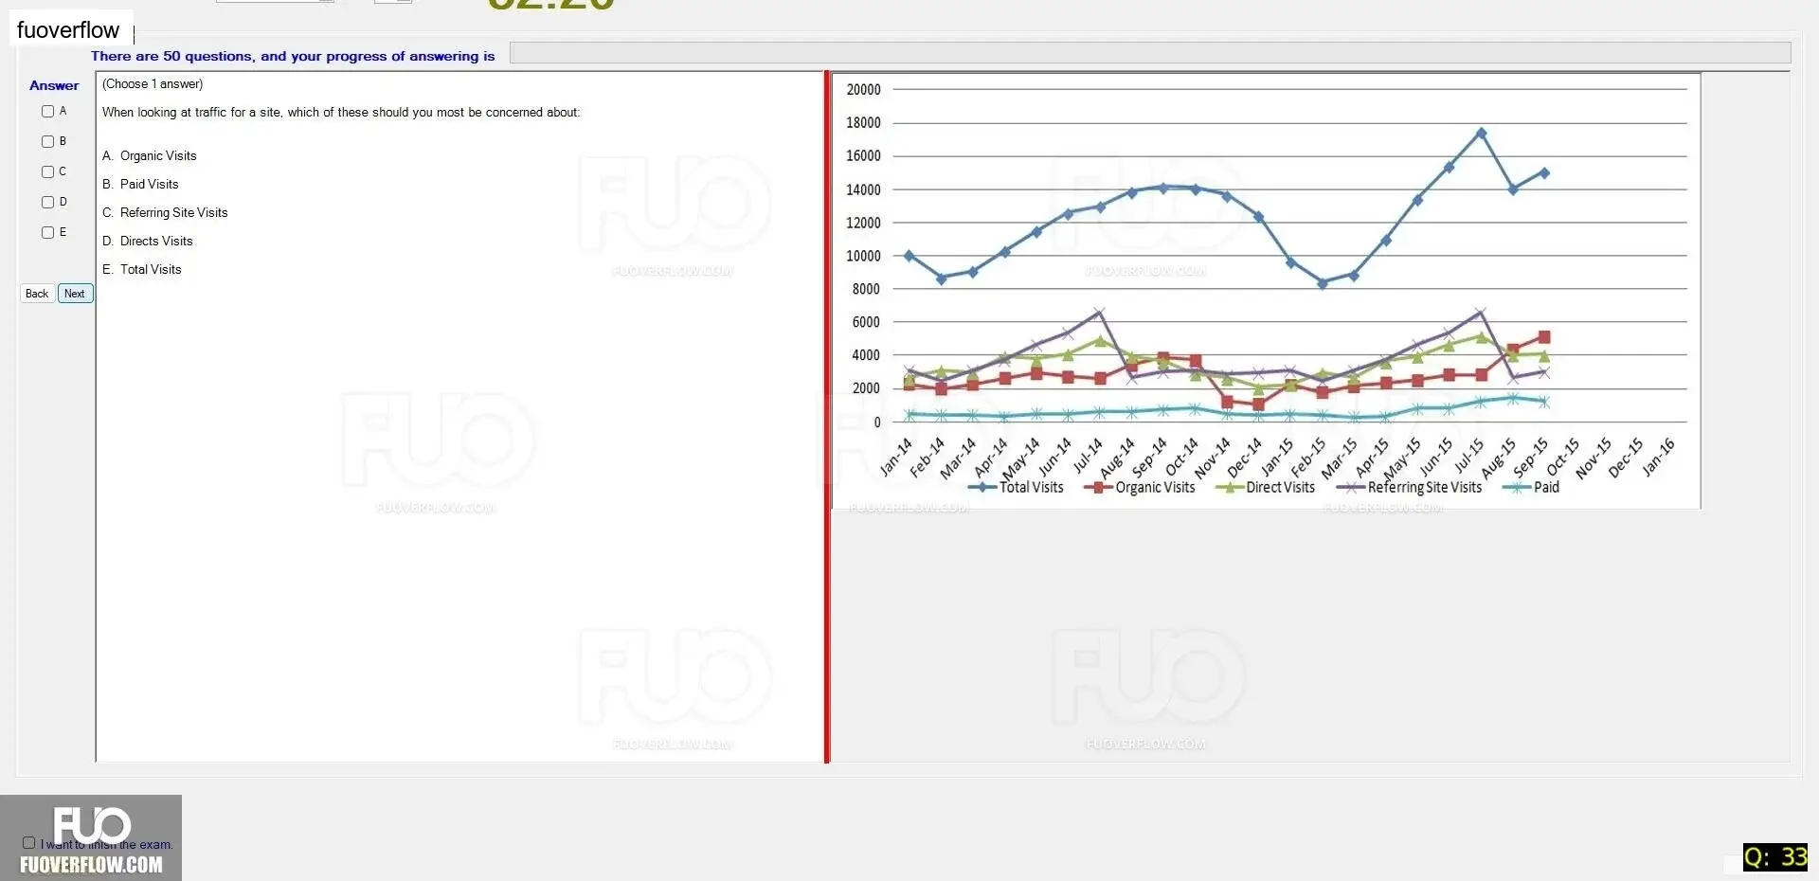
Task: Click the 'Paid' legend entry
Action: click(x=1531, y=488)
